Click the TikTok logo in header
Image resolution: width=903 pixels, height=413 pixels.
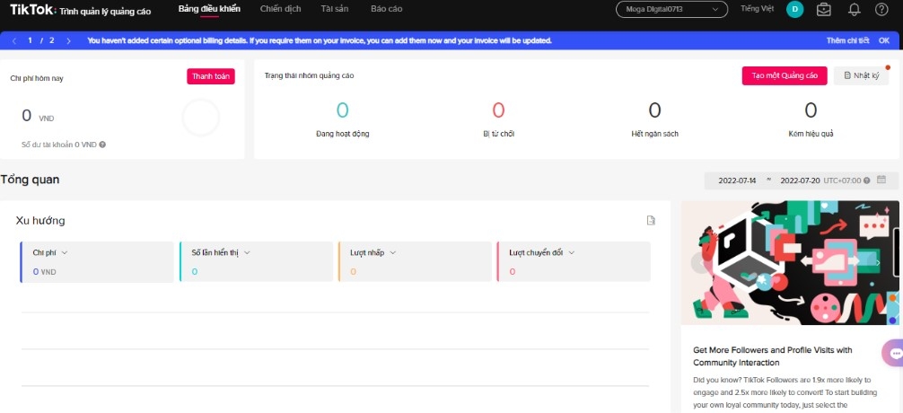click(x=31, y=9)
